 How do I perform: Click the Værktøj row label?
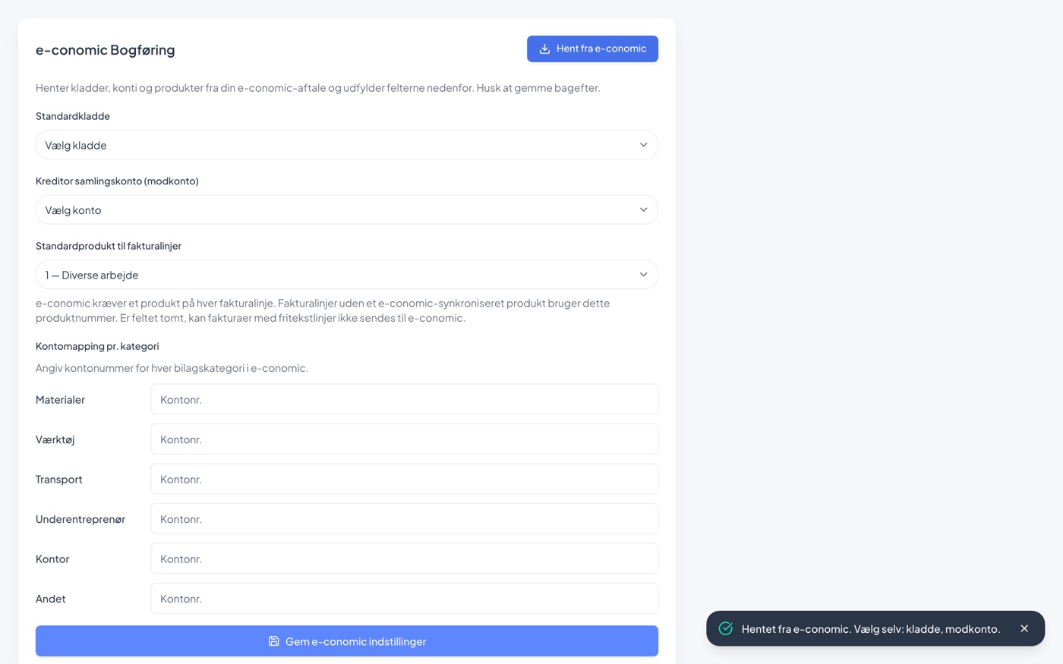point(55,439)
